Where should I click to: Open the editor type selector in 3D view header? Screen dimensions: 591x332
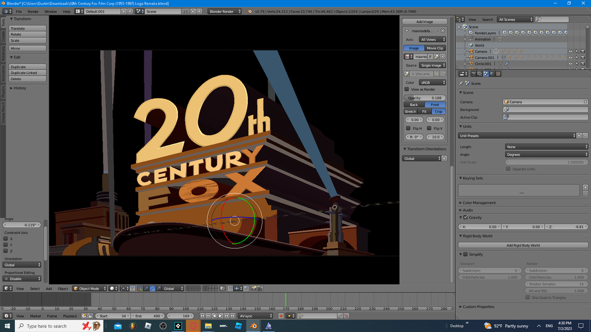(x=7, y=288)
